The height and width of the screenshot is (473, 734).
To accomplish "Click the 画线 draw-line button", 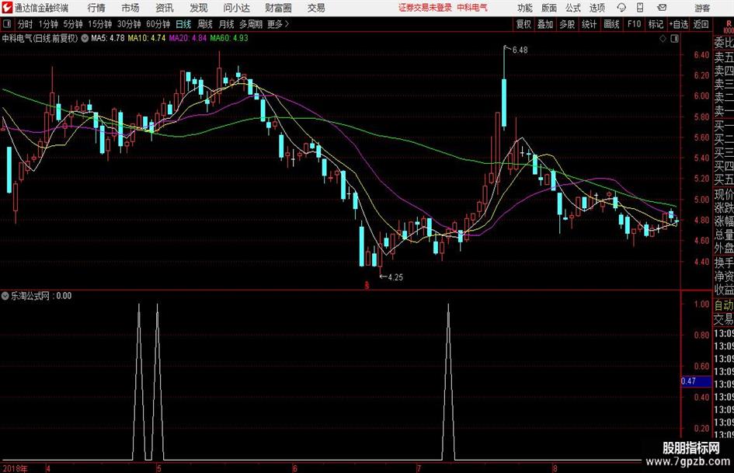I will (x=611, y=24).
